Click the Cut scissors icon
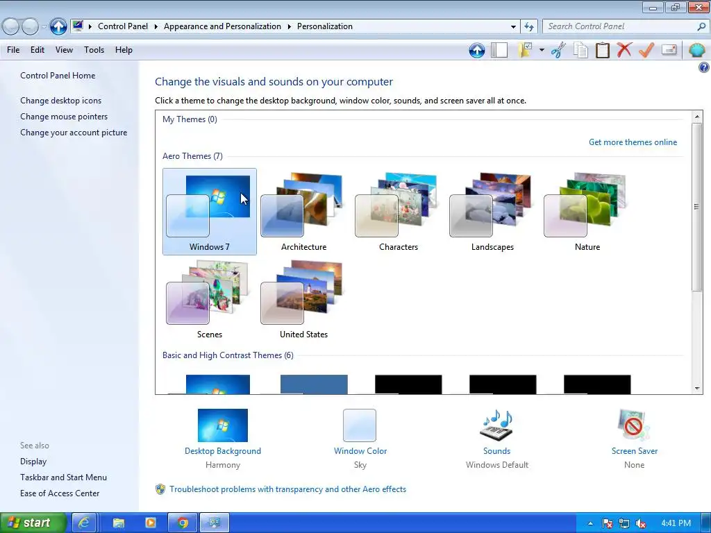The image size is (711, 533). pos(558,50)
